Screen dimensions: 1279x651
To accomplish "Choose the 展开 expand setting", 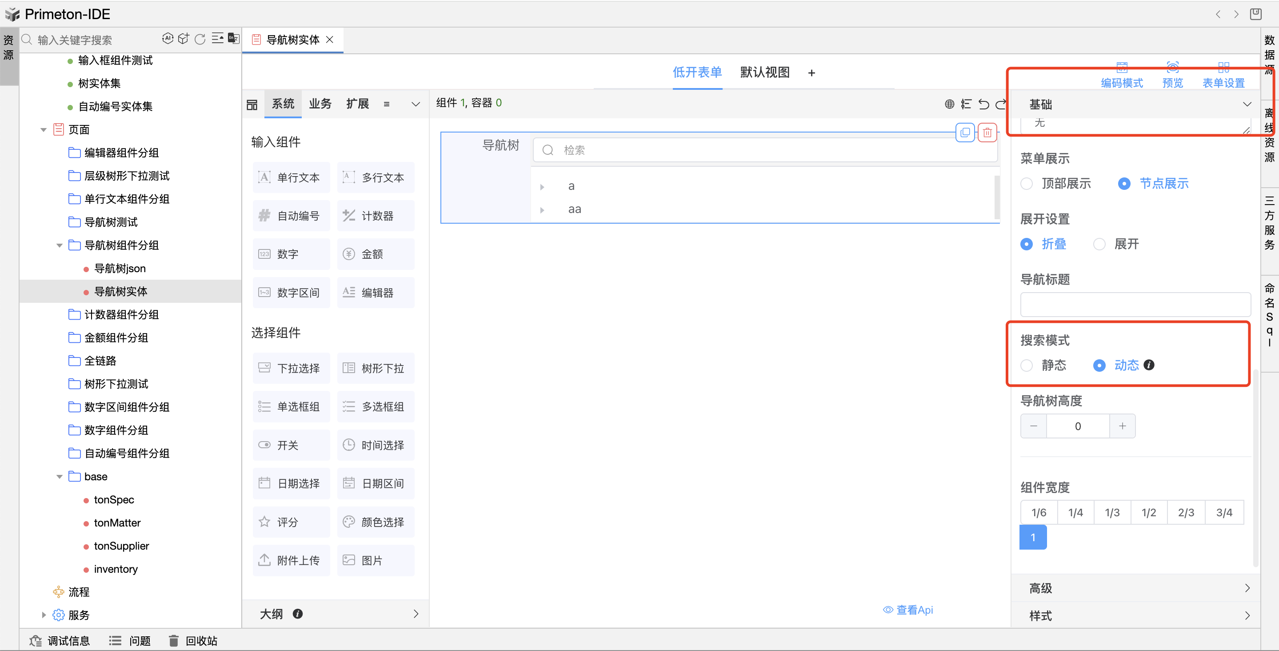I will (1099, 244).
